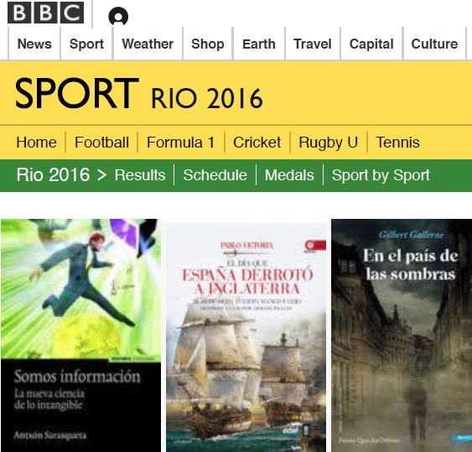Open the News section
Viewport: 472px width, 452px height.
click(x=34, y=44)
